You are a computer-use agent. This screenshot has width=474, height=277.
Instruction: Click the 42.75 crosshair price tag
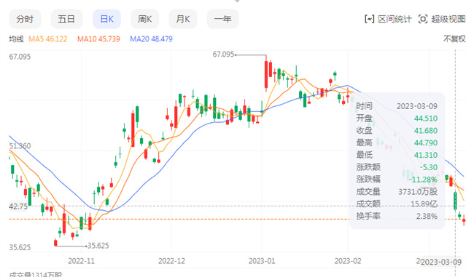point(18,206)
